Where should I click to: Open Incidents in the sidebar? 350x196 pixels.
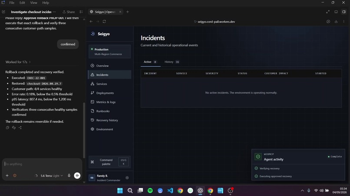pos(109,75)
